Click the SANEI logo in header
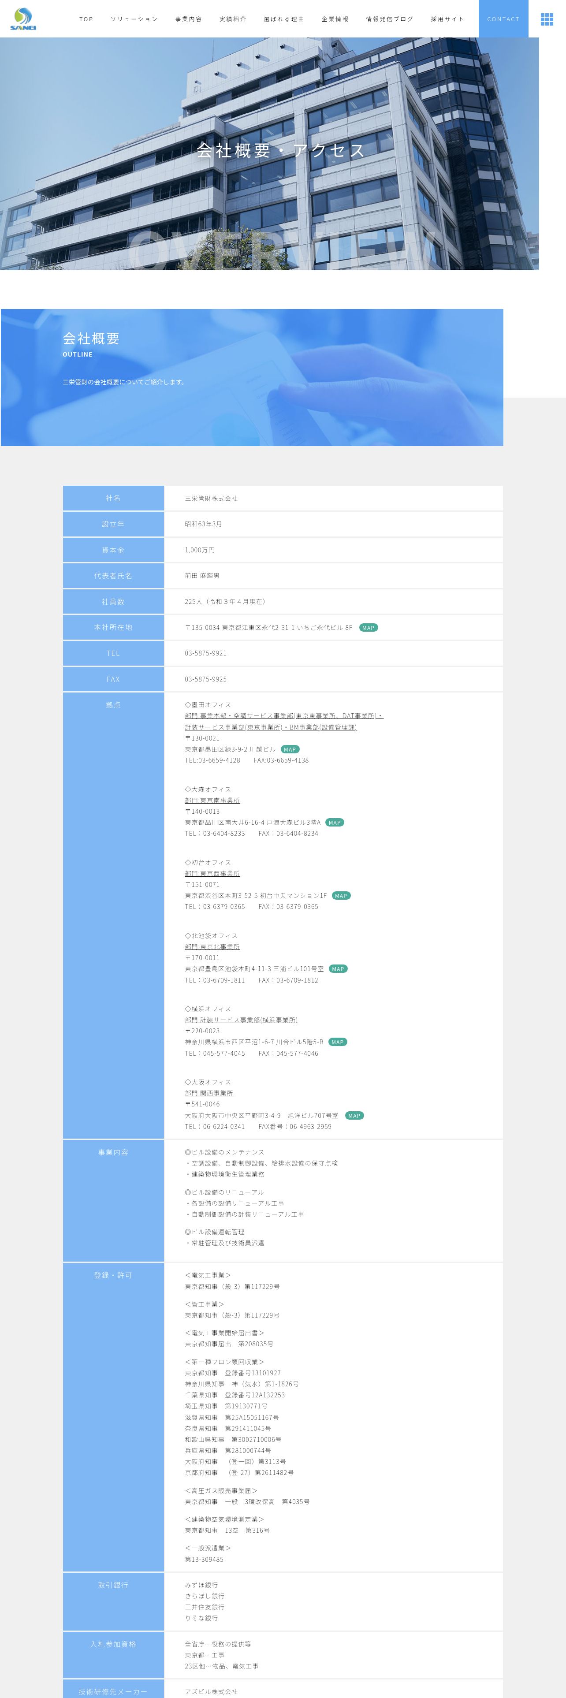The width and height of the screenshot is (566, 1698). pyautogui.click(x=23, y=19)
